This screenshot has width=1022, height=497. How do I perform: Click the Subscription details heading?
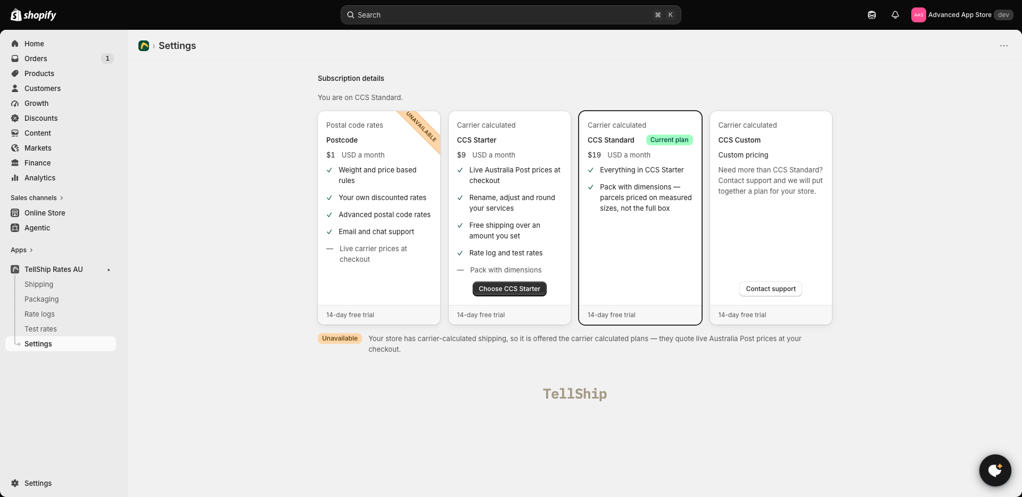[351, 78]
